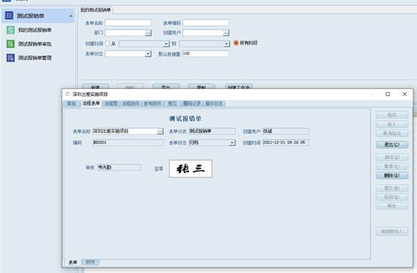Image resolution: width=417 pixels, height=273 pixels.
Task: Open the 表单状态 filter dropdown in search panel
Action: (x=148, y=54)
